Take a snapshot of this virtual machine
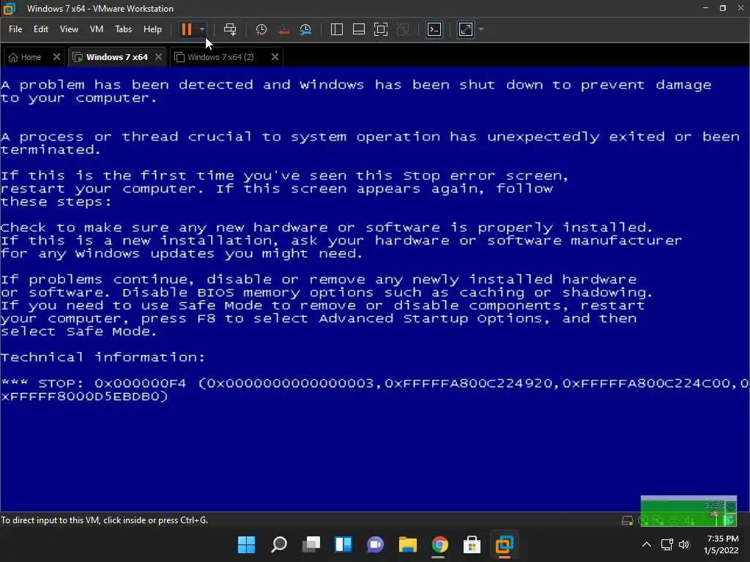750x562 pixels. tap(261, 29)
